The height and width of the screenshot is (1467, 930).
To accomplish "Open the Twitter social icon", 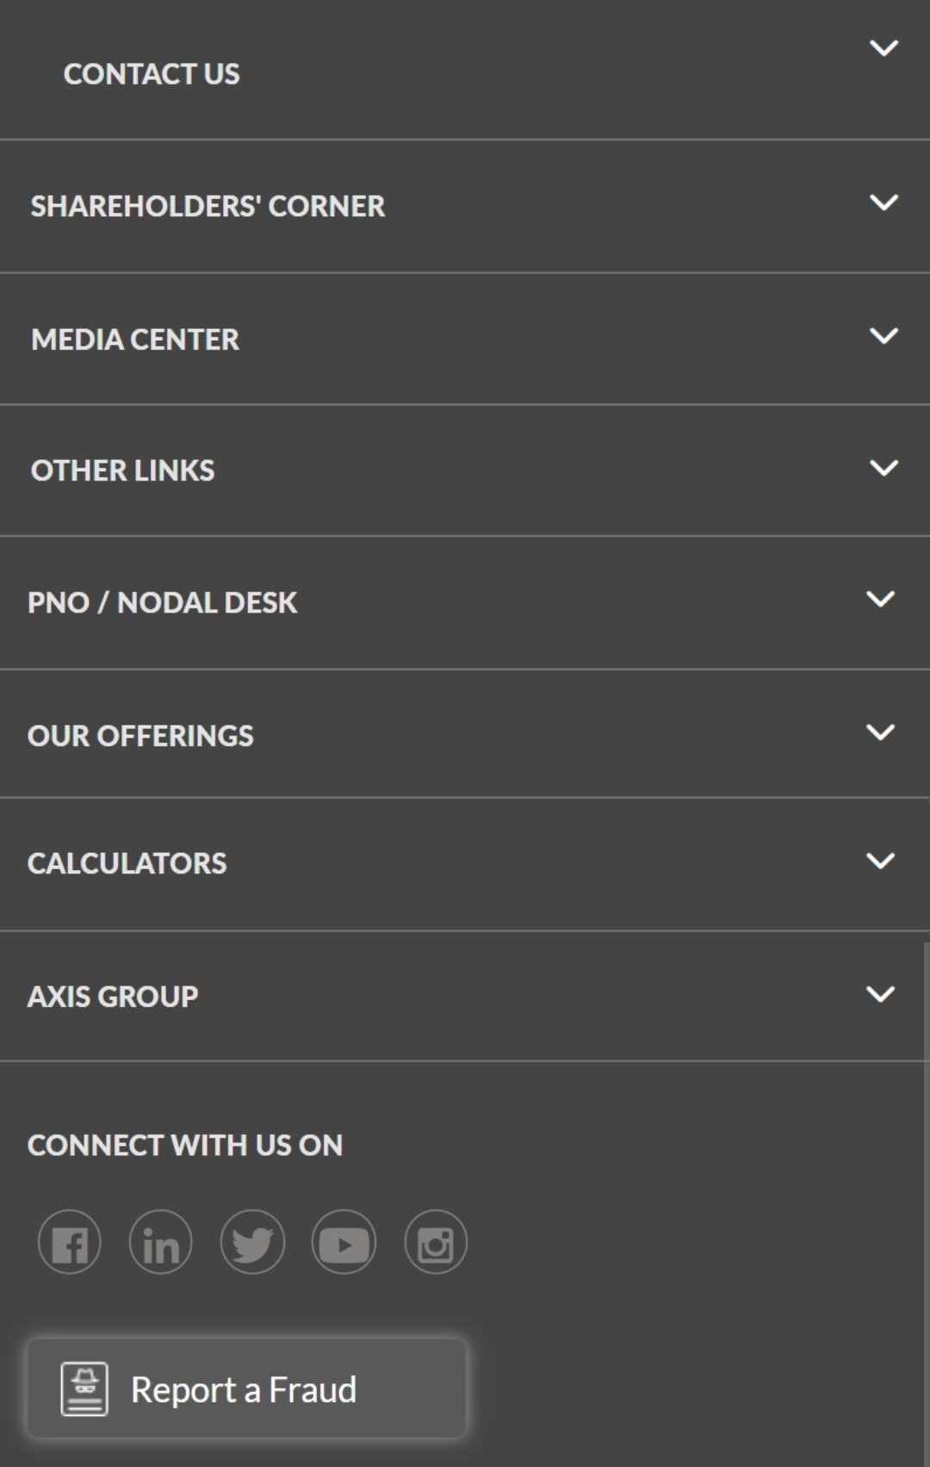I will (x=252, y=1242).
